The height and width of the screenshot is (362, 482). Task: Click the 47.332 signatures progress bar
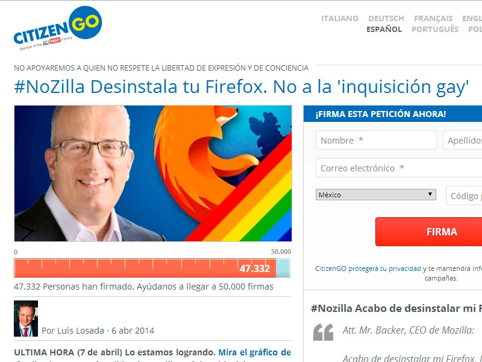coord(152,268)
